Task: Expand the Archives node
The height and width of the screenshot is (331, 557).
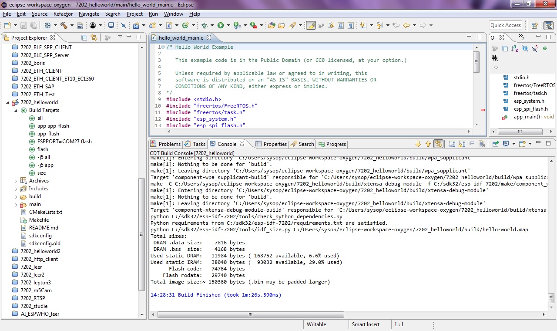Action: click(x=16, y=181)
